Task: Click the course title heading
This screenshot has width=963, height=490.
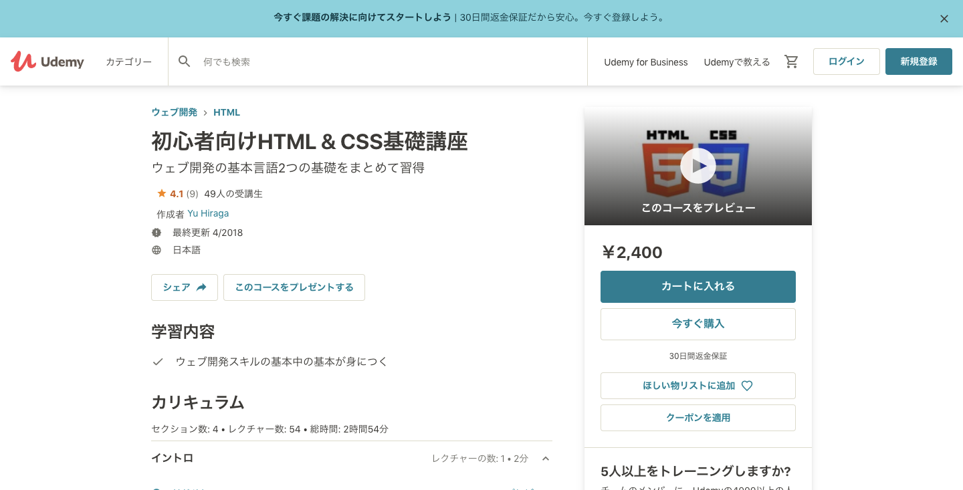Action: point(310,142)
